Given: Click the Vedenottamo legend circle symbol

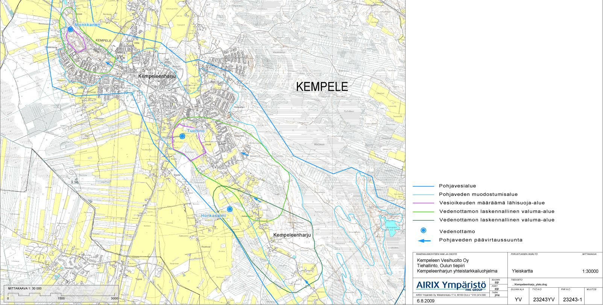Looking at the screenshot, I should (423, 230).
